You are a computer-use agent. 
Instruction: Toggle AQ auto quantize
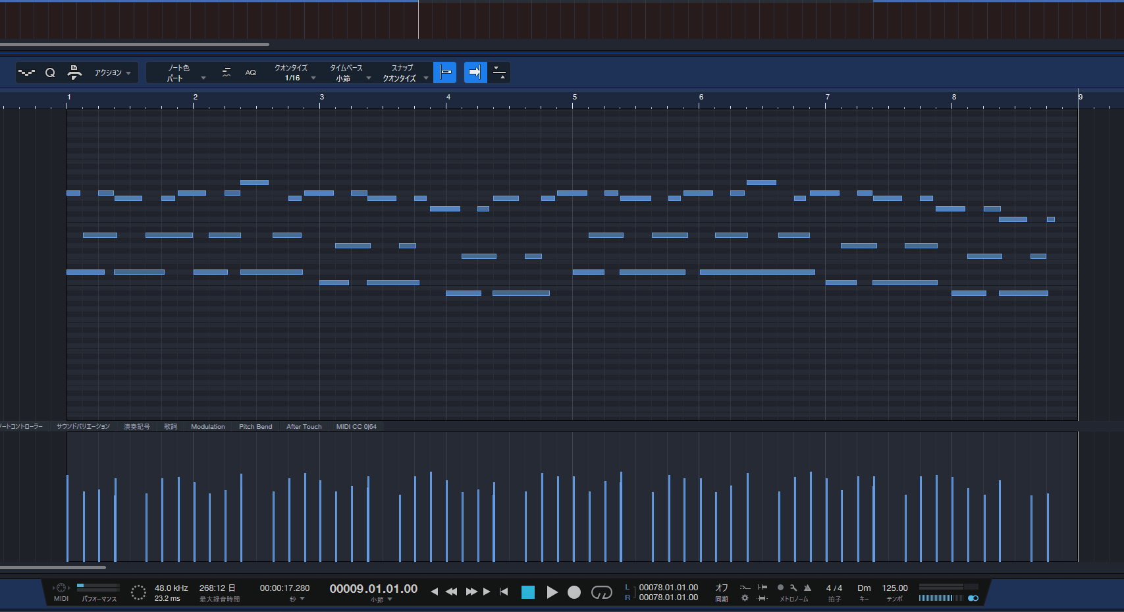coord(250,72)
